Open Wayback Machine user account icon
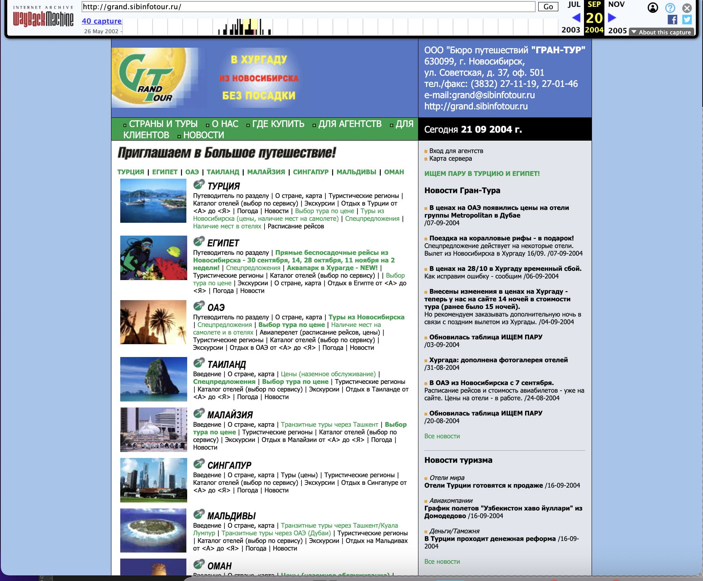This screenshot has height=581, width=703. (653, 8)
